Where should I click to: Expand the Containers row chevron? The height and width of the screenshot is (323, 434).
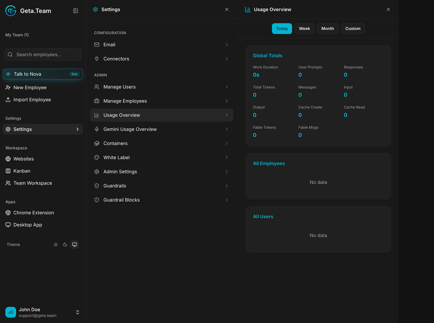point(226,143)
